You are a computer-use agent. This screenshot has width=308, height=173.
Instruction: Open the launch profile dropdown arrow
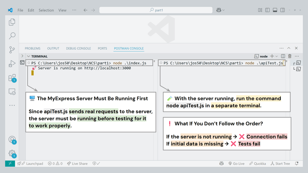(x=277, y=56)
